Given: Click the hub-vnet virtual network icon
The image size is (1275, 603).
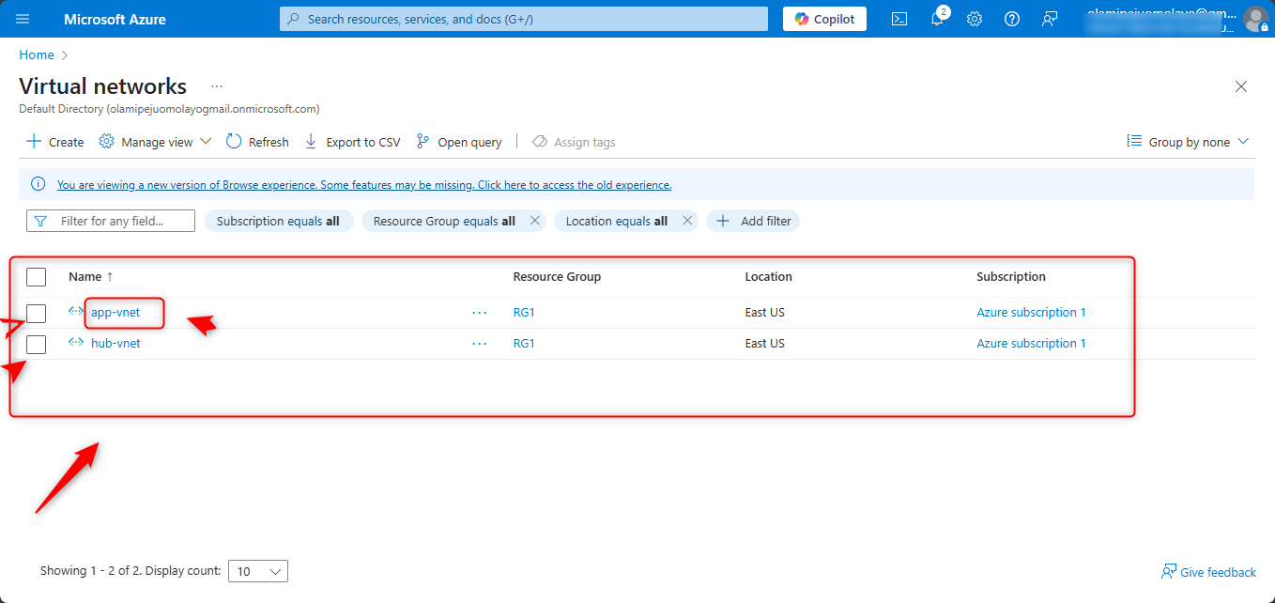Looking at the screenshot, I should [76, 343].
